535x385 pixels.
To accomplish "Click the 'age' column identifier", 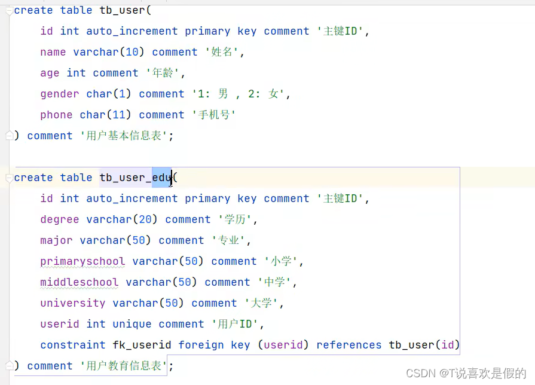I will point(50,73).
